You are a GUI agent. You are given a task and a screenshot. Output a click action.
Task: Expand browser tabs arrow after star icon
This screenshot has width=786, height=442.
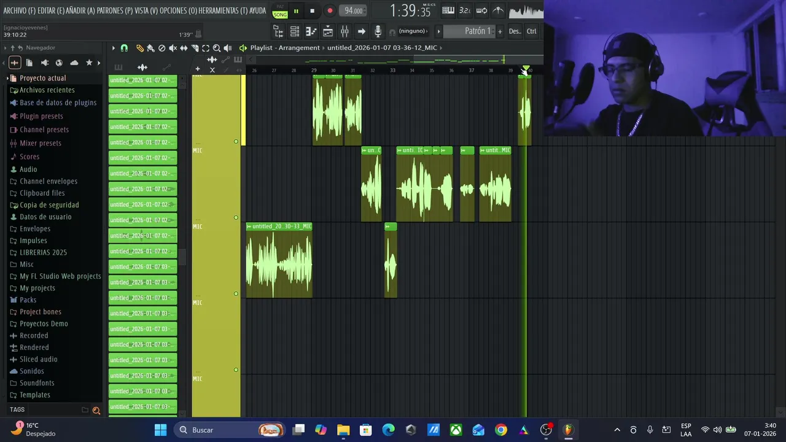coord(99,63)
